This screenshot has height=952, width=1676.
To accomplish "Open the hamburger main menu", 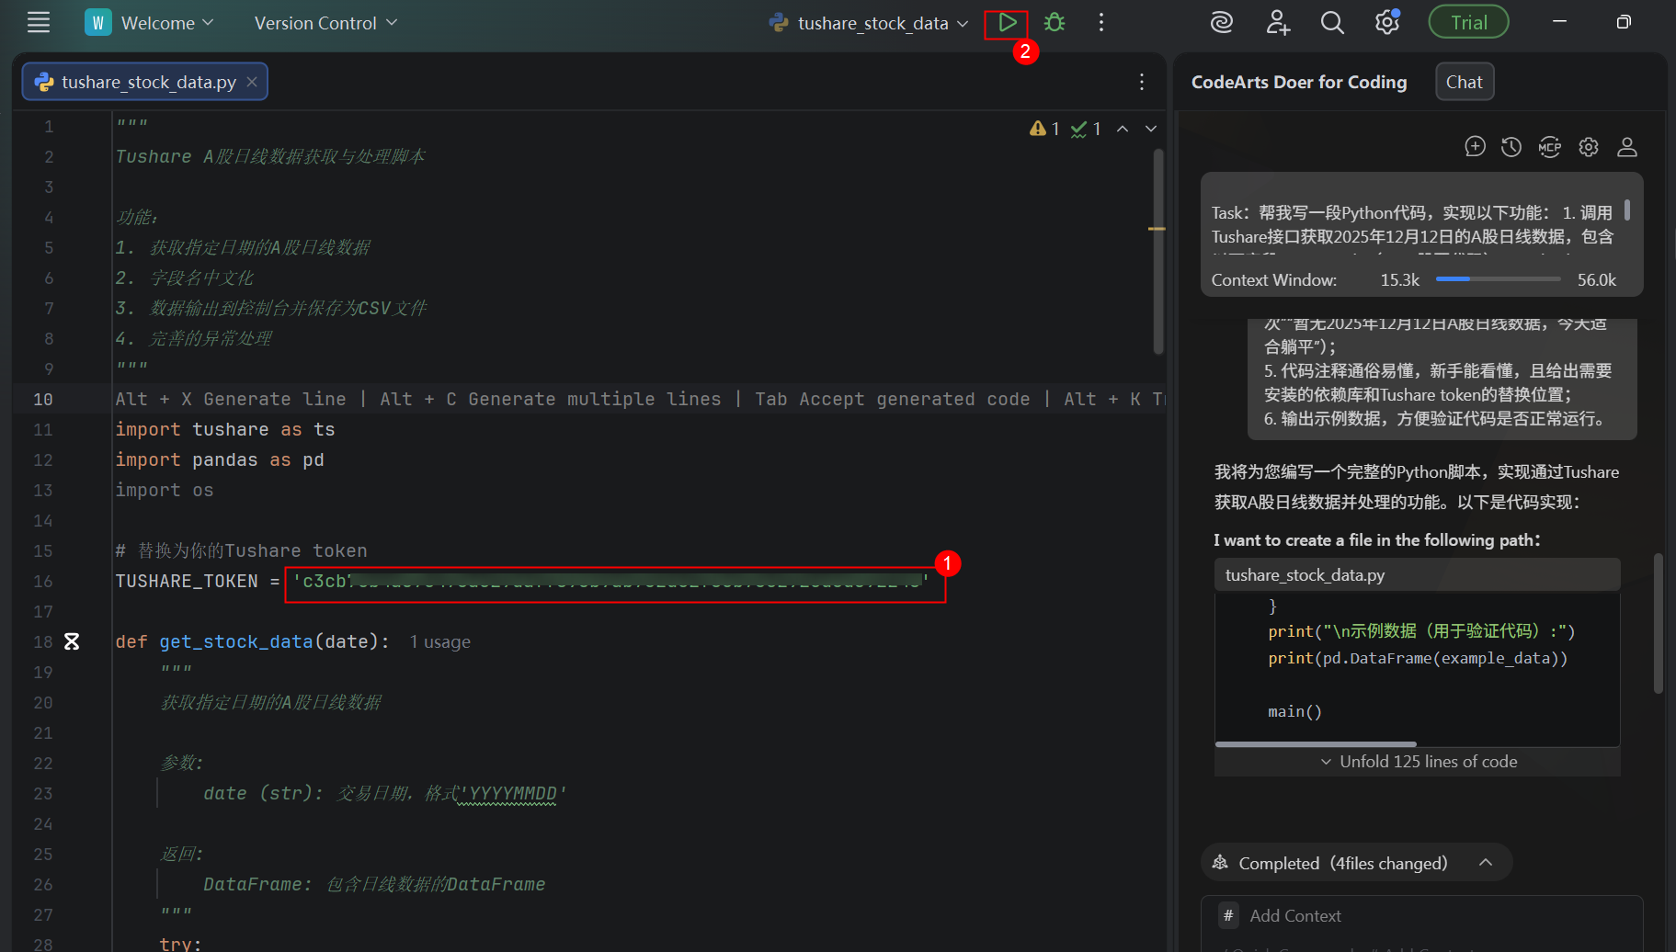I will pyautogui.click(x=39, y=23).
